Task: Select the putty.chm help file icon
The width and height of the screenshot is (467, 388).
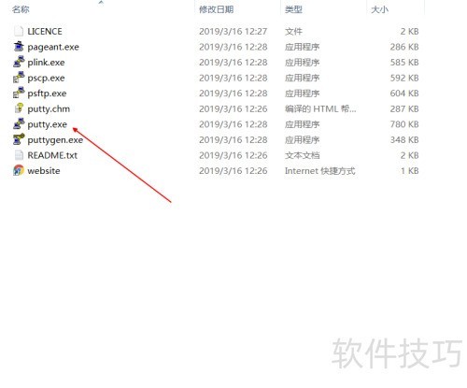Action: (19, 108)
